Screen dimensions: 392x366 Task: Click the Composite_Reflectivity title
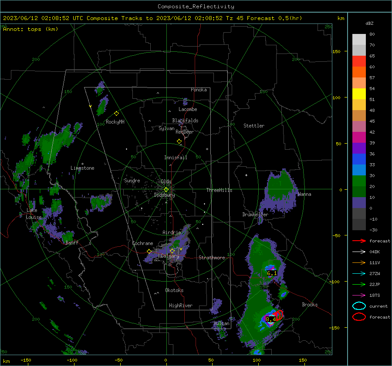tap(196, 7)
